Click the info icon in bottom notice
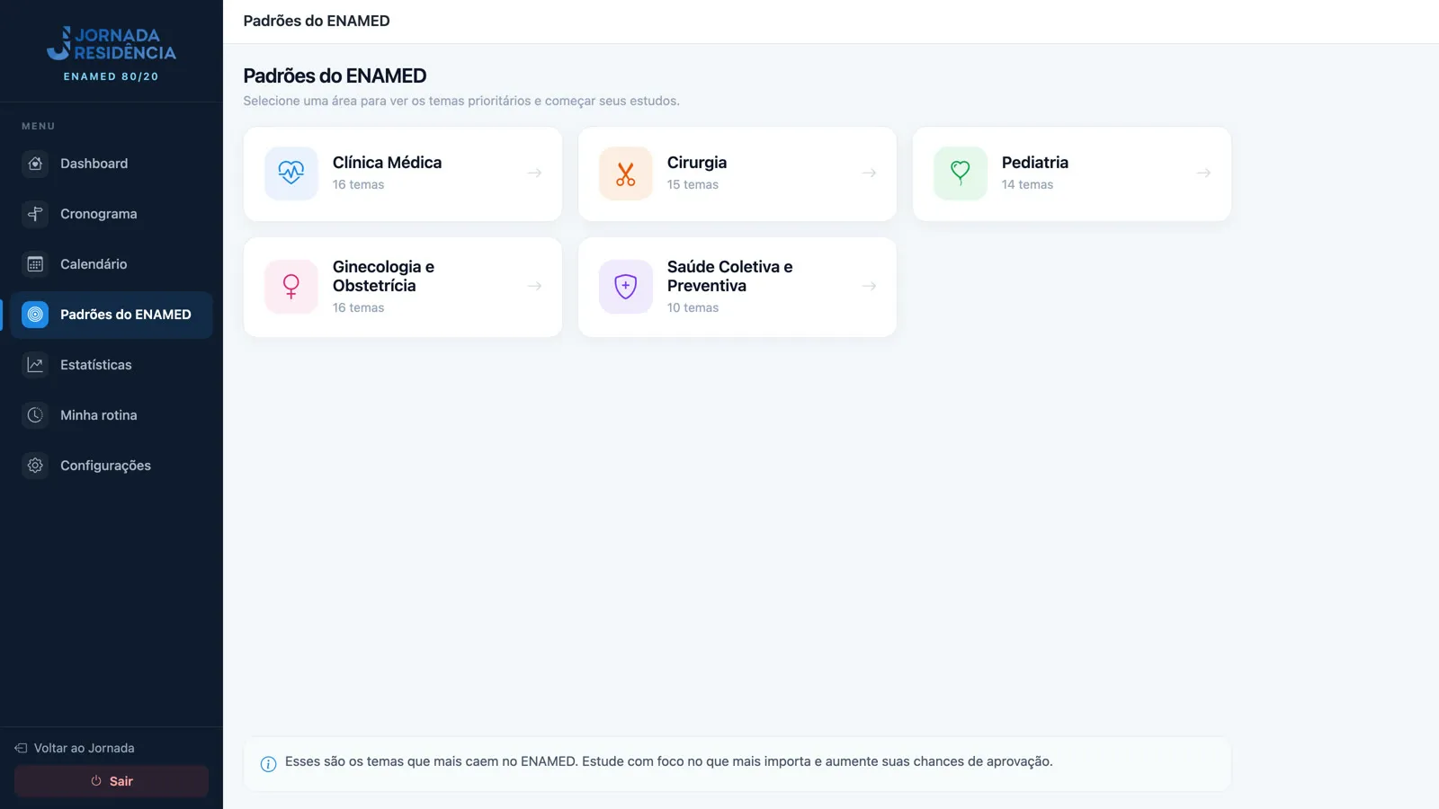This screenshot has height=809, width=1439. [x=268, y=764]
